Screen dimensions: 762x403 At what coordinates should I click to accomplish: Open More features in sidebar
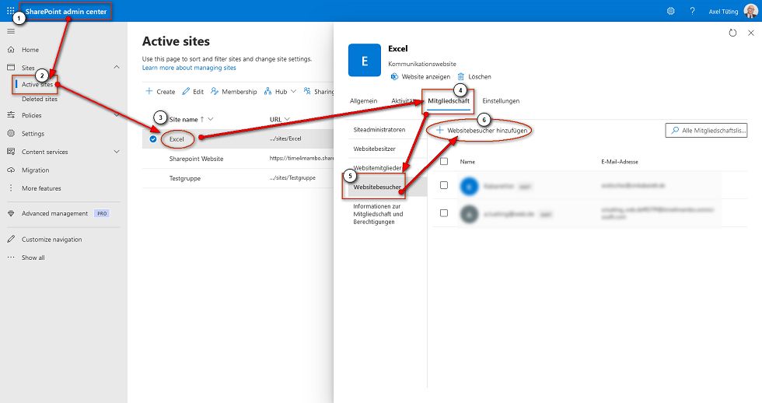(x=41, y=188)
